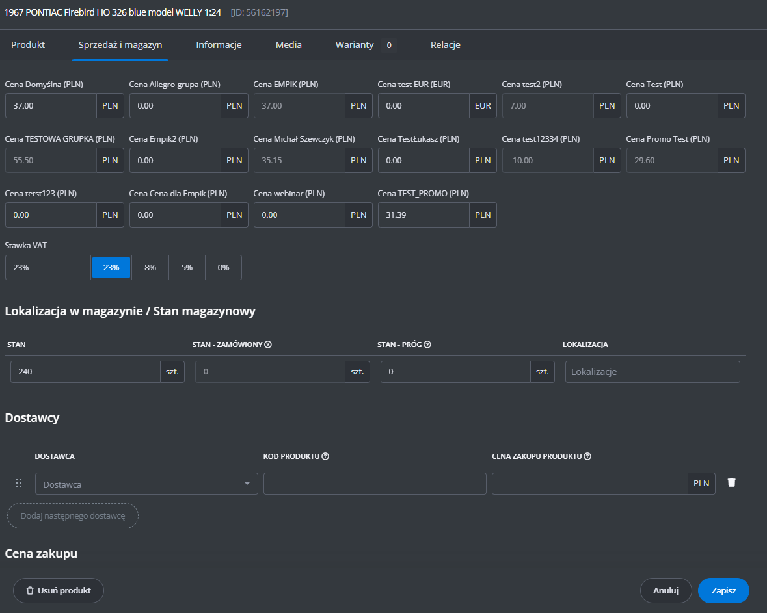Screen dimensions: 767x613
Task: Click Dodaj następnego dostawcę button
Action: point(73,515)
